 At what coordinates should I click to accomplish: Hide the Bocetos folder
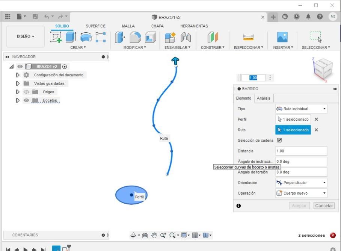click(x=26, y=100)
